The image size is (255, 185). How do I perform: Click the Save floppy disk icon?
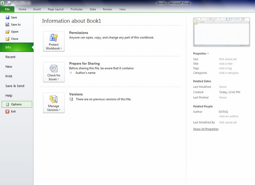click(x=7, y=17)
